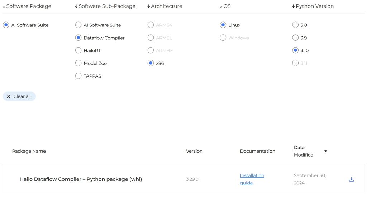Screen dimensions: 367x198
Task: Toggle the OS filter header
Action: (225, 6)
